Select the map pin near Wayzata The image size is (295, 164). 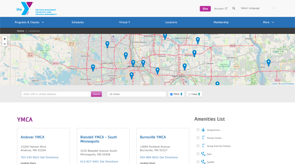tap(93, 67)
